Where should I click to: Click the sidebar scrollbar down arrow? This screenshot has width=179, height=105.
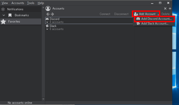tap(43, 99)
